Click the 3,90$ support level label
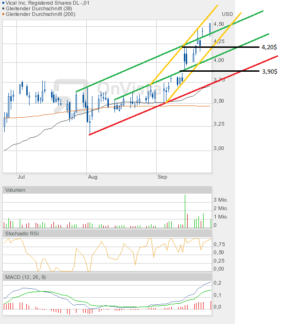Viewport: 288px width, 324px height. pos(269,71)
